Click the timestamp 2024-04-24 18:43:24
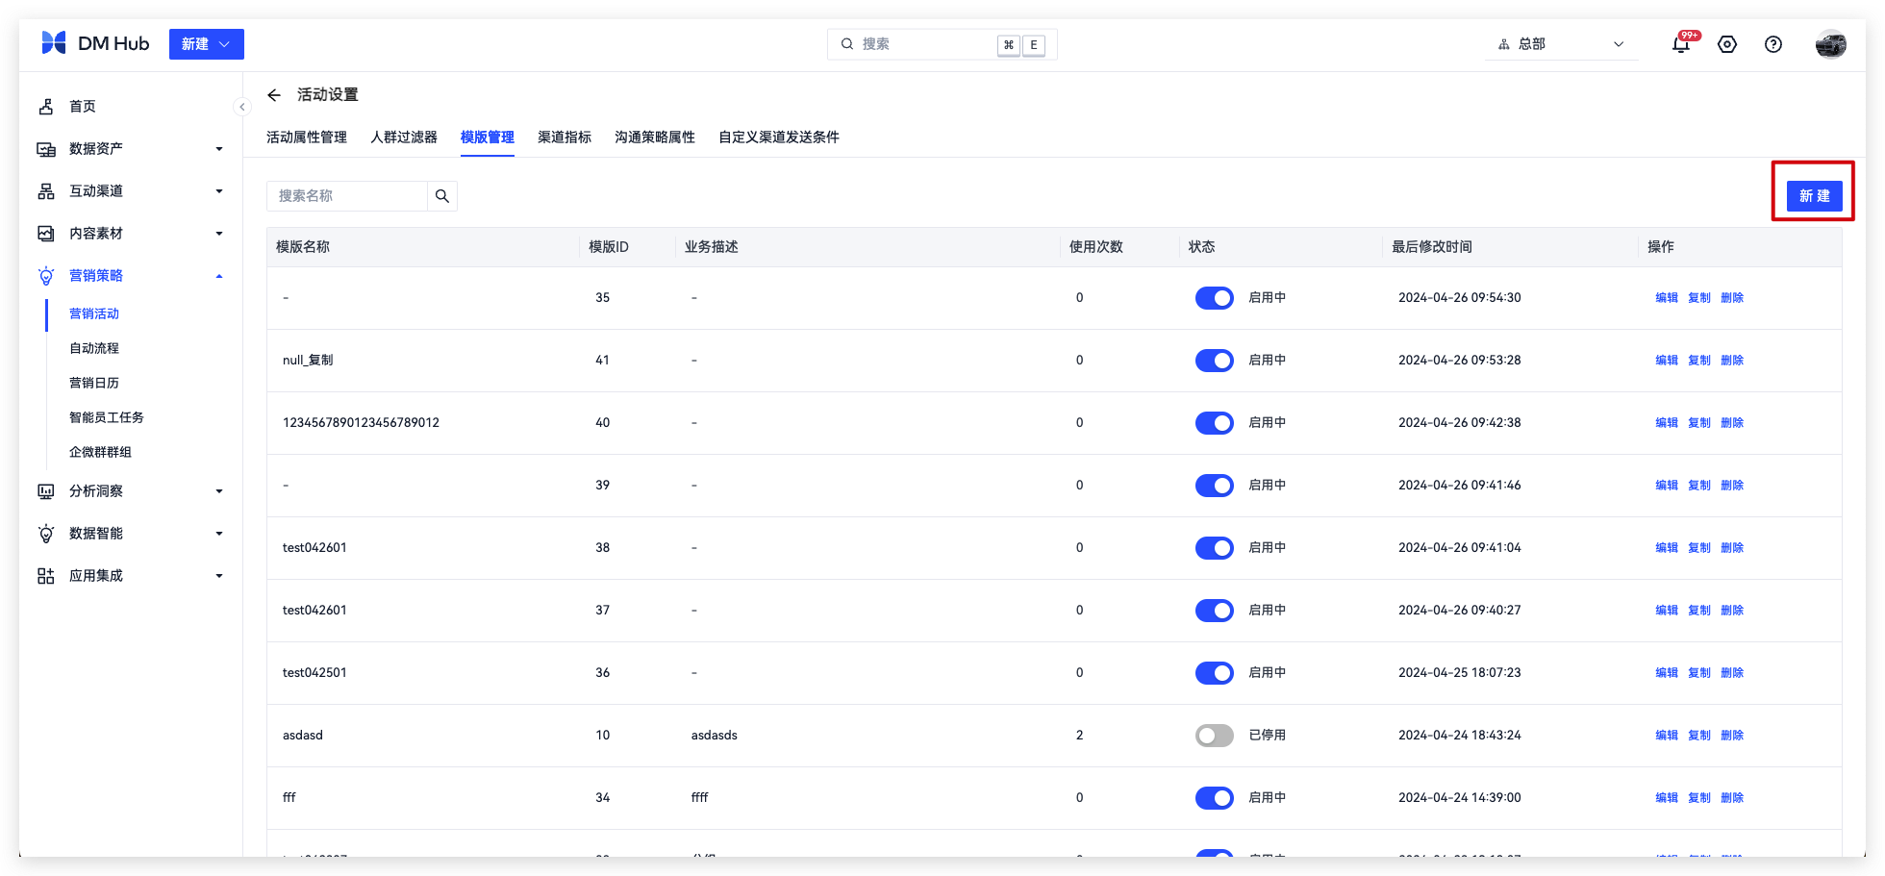 (x=1460, y=736)
